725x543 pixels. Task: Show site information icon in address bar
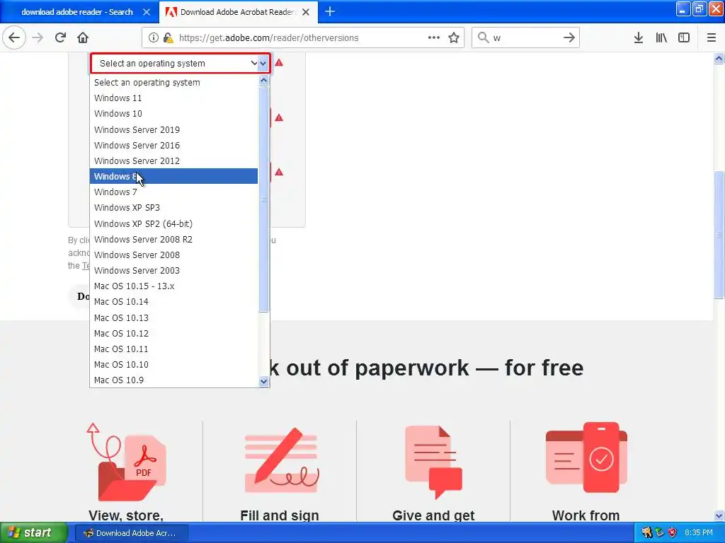click(154, 38)
